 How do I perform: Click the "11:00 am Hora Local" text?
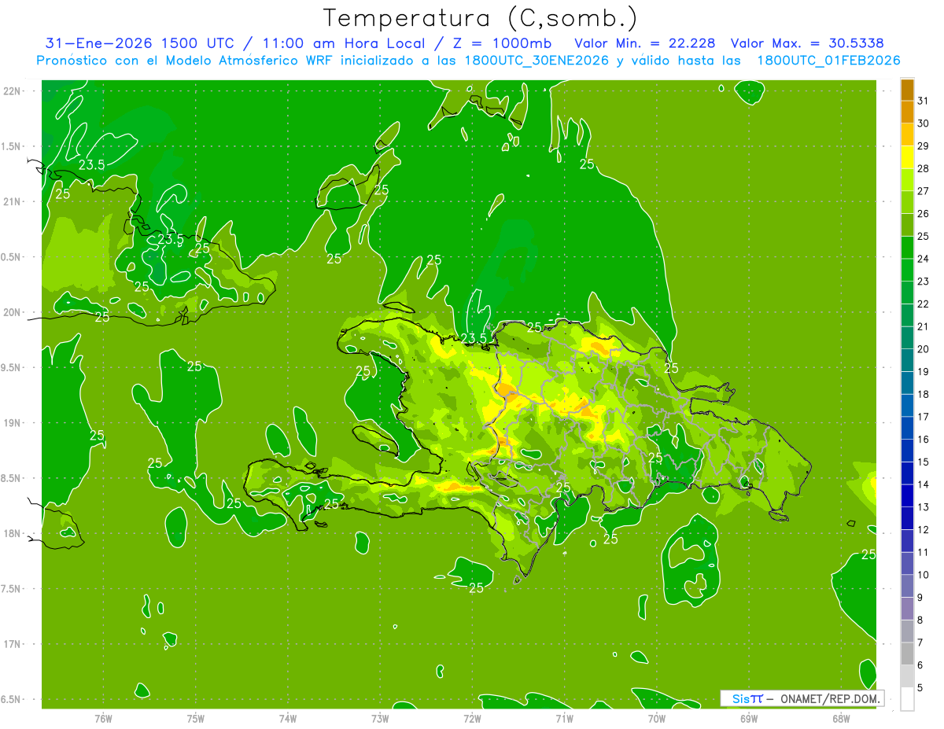(342, 43)
